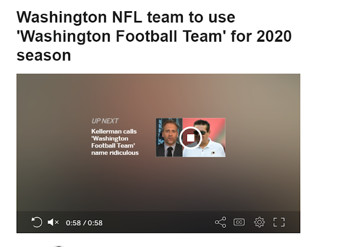Viewport: 342px width, 247px height.
Task: Click the UP NEXT label
Action: pyautogui.click(x=105, y=121)
